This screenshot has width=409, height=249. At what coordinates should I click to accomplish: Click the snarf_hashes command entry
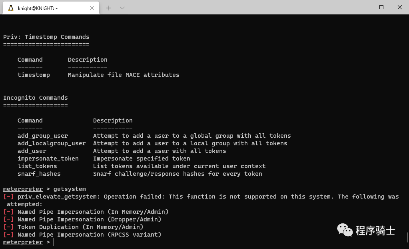coord(39,174)
